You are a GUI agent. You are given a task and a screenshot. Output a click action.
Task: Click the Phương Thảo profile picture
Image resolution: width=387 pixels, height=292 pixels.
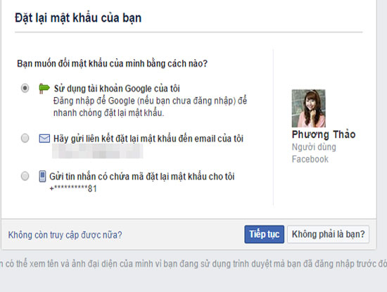(x=308, y=108)
